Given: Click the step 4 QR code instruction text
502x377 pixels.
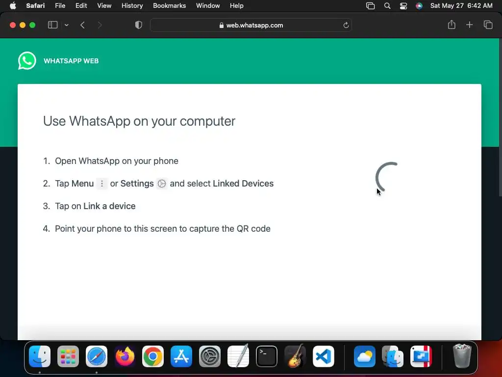Looking at the screenshot, I should (x=163, y=229).
